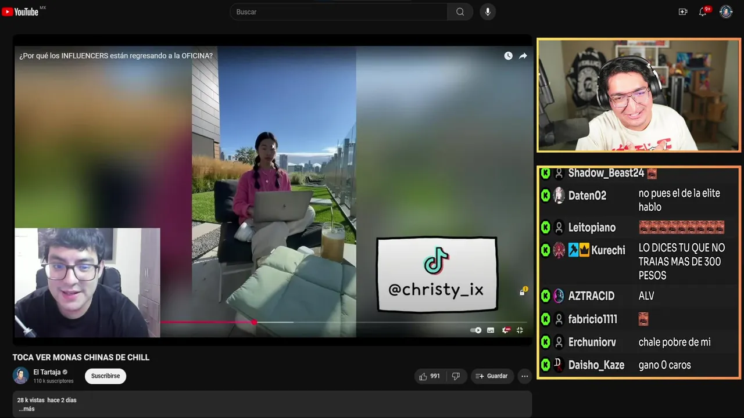
Task: Click the '110 k suscriptores' count
Action: [53, 381]
